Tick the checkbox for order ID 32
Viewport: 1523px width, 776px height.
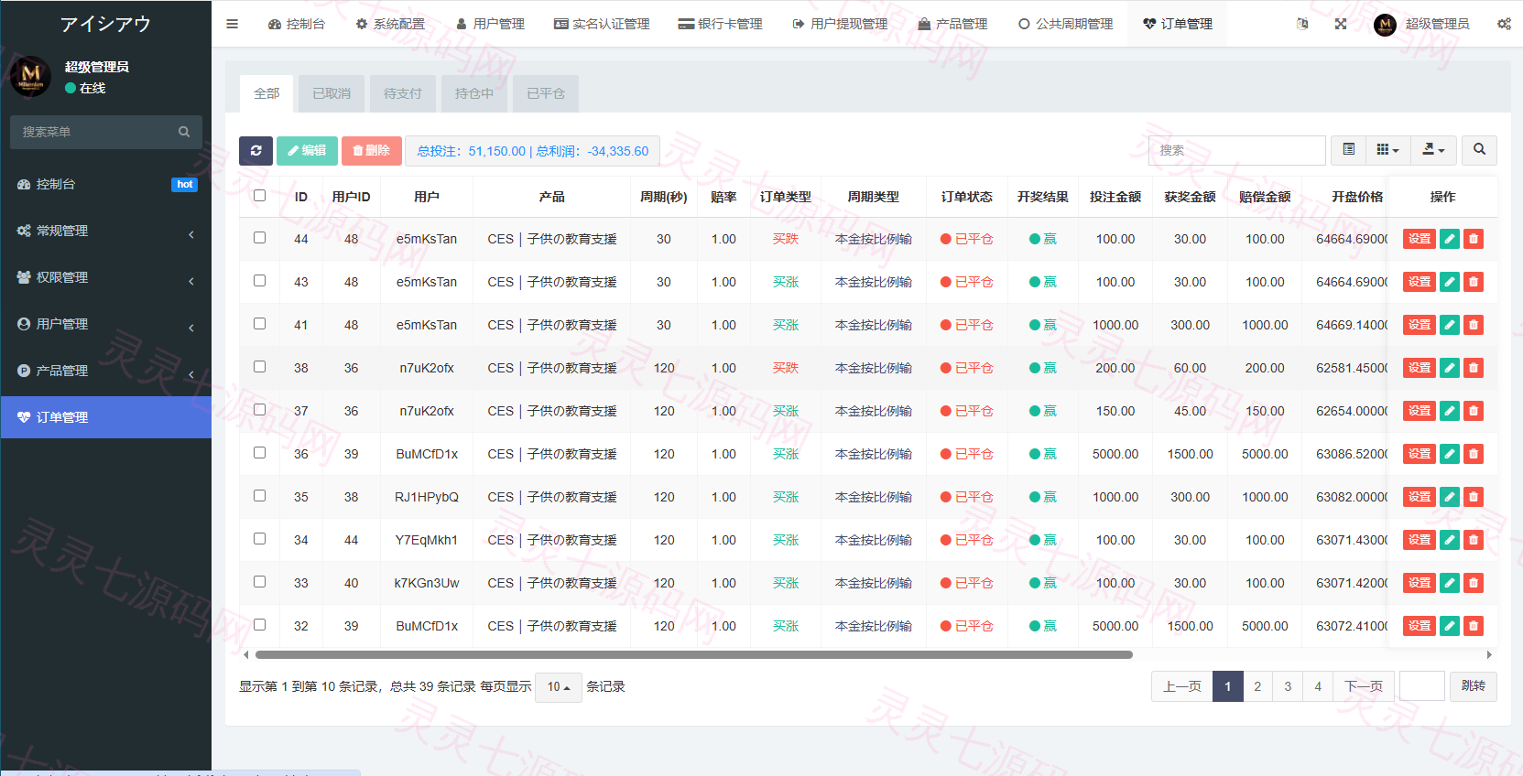click(260, 625)
